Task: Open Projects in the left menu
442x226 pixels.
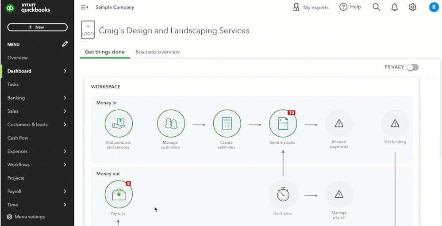Action: pyautogui.click(x=16, y=178)
